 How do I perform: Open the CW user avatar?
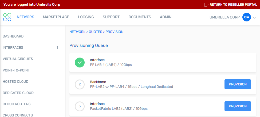pos(247,17)
